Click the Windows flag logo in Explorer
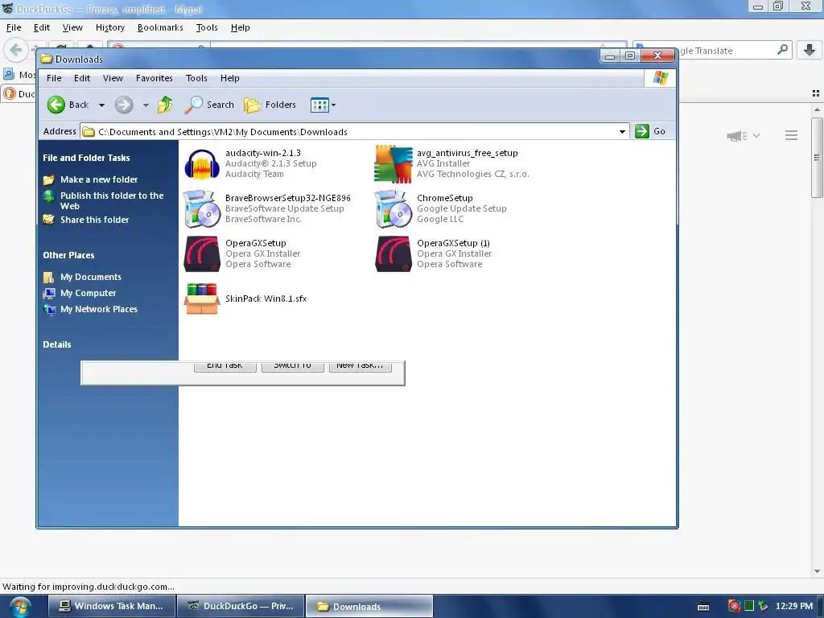This screenshot has height=618, width=824. [x=661, y=78]
